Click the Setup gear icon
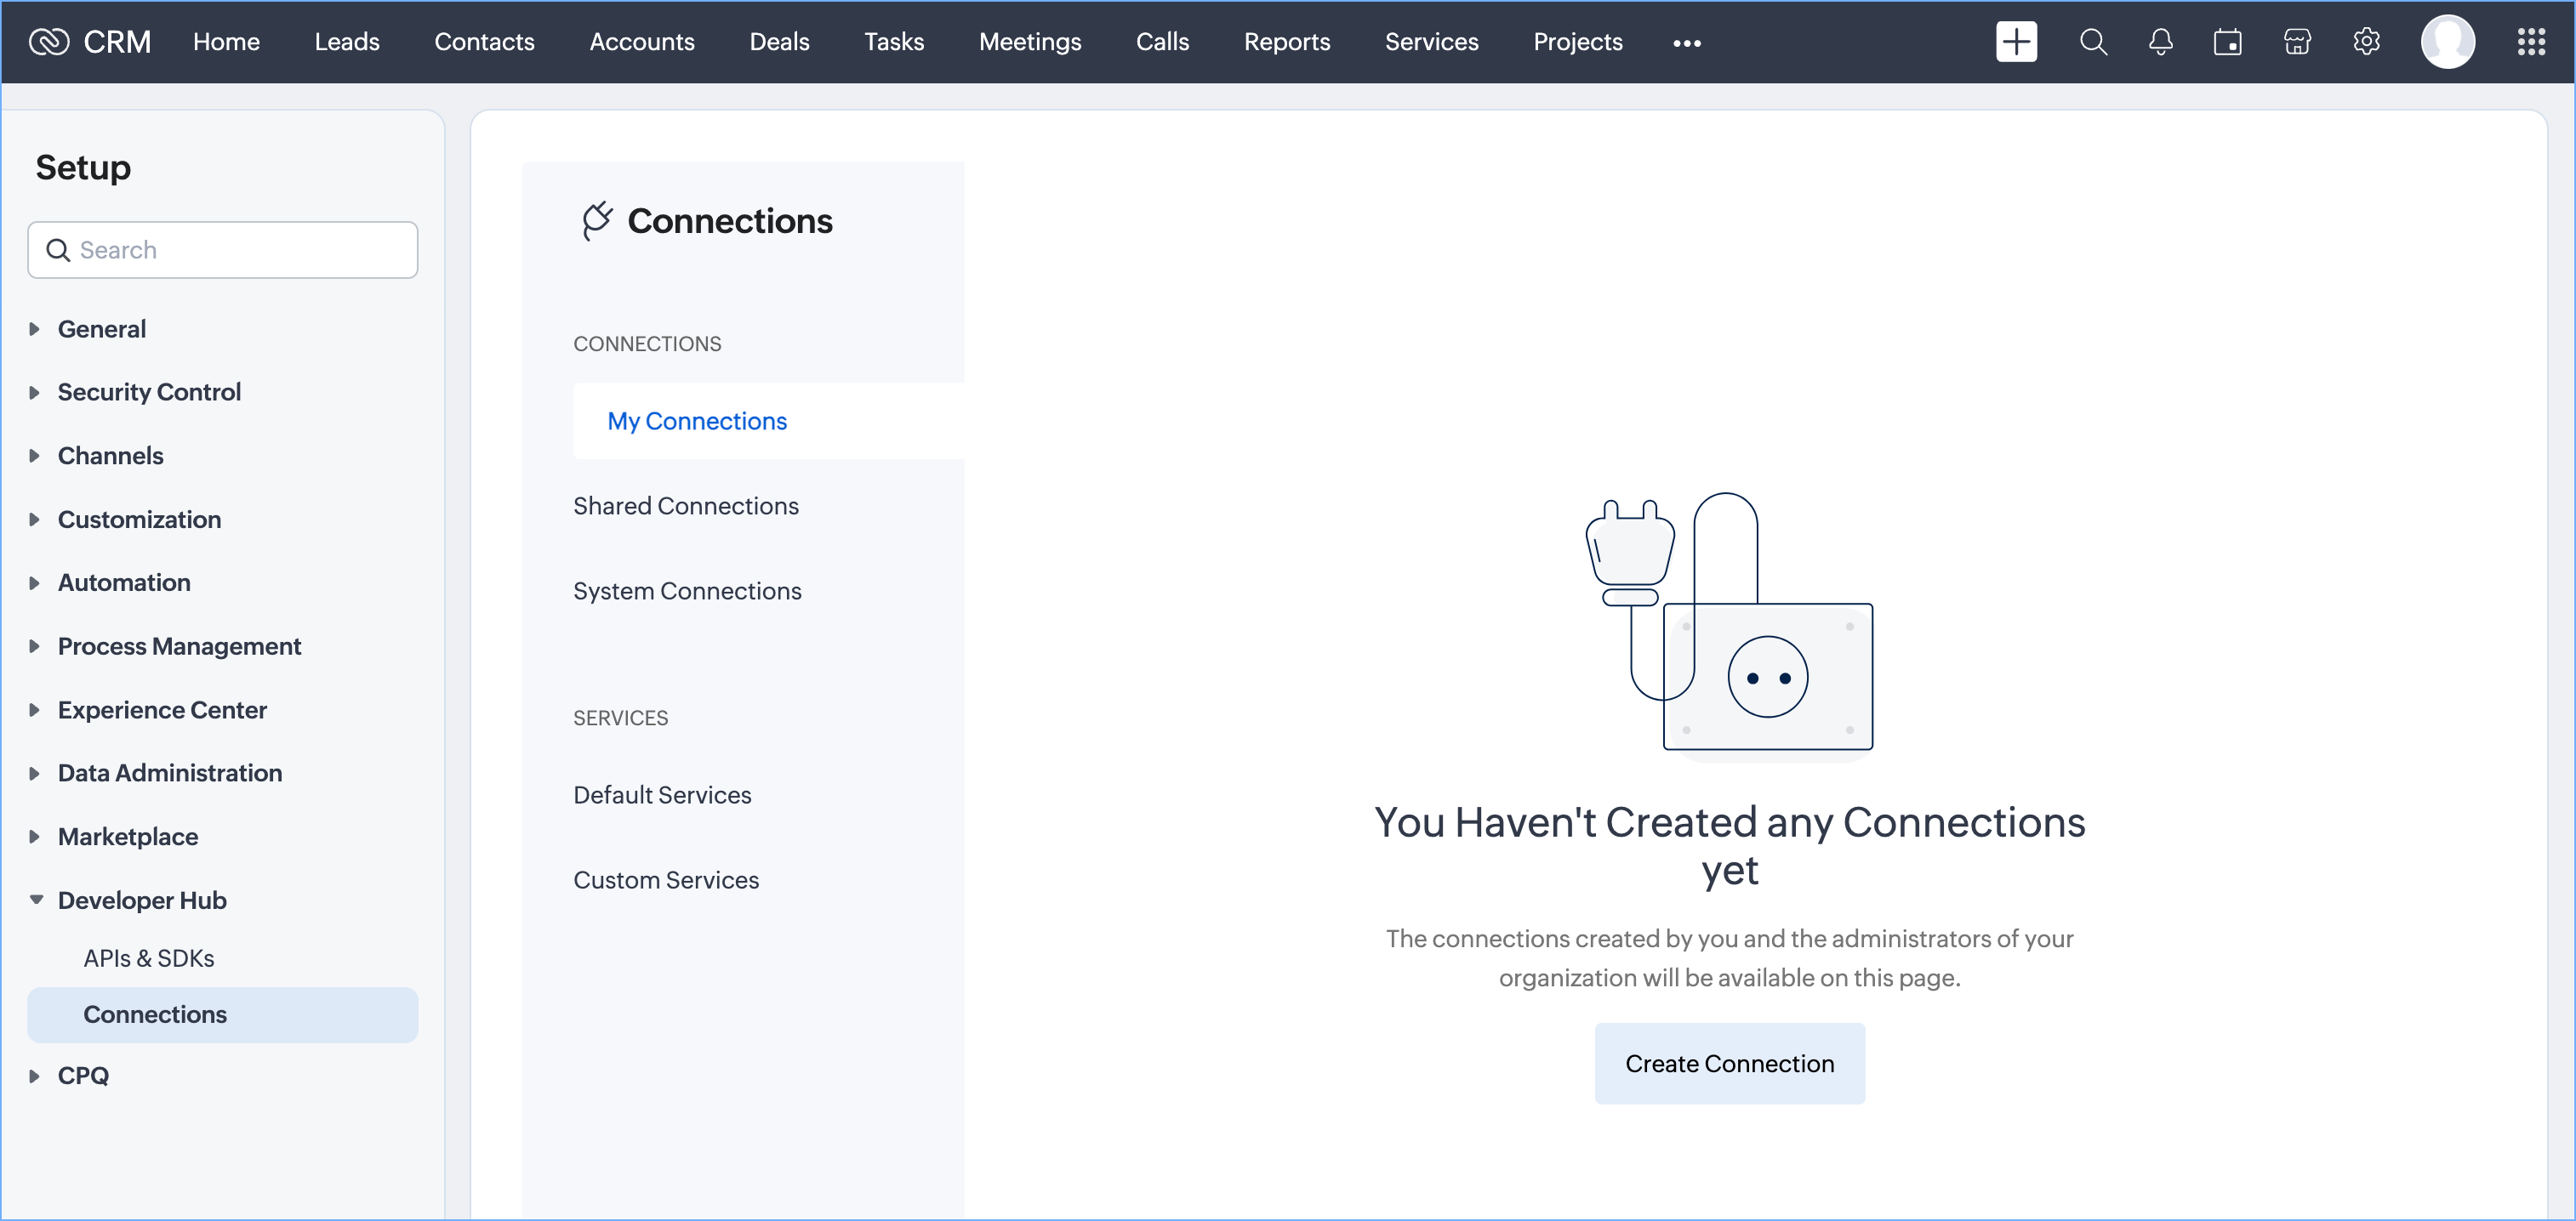2576x1221 pixels. (x=2366, y=42)
